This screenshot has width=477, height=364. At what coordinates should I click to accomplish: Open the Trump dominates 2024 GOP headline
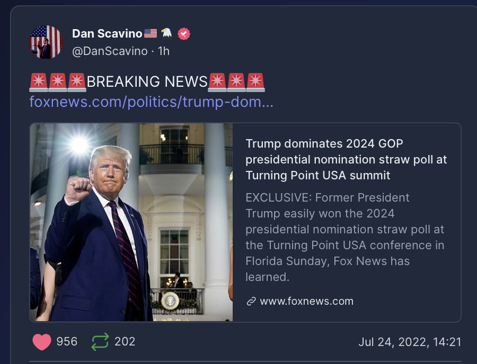pyautogui.click(x=346, y=159)
